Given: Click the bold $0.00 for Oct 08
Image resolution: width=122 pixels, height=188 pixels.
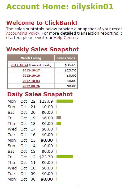Looking at the screenshot, I should coord(47,179).
